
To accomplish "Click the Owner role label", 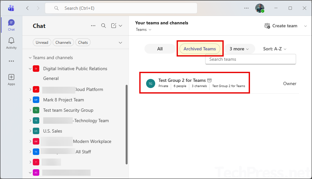I will [x=290, y=83].
